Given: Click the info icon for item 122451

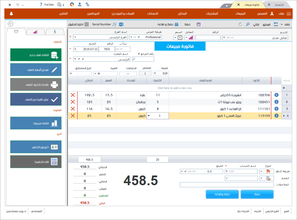Looking at the screenshot, I should click(276, 102).
